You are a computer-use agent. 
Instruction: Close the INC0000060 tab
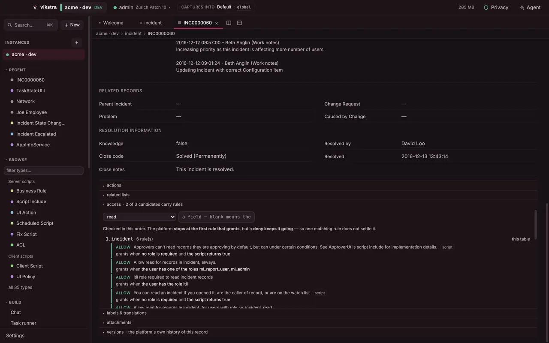[217, 23]
